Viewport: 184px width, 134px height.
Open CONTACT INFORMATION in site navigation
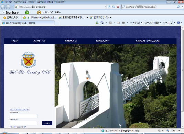[x=148, y=41]
